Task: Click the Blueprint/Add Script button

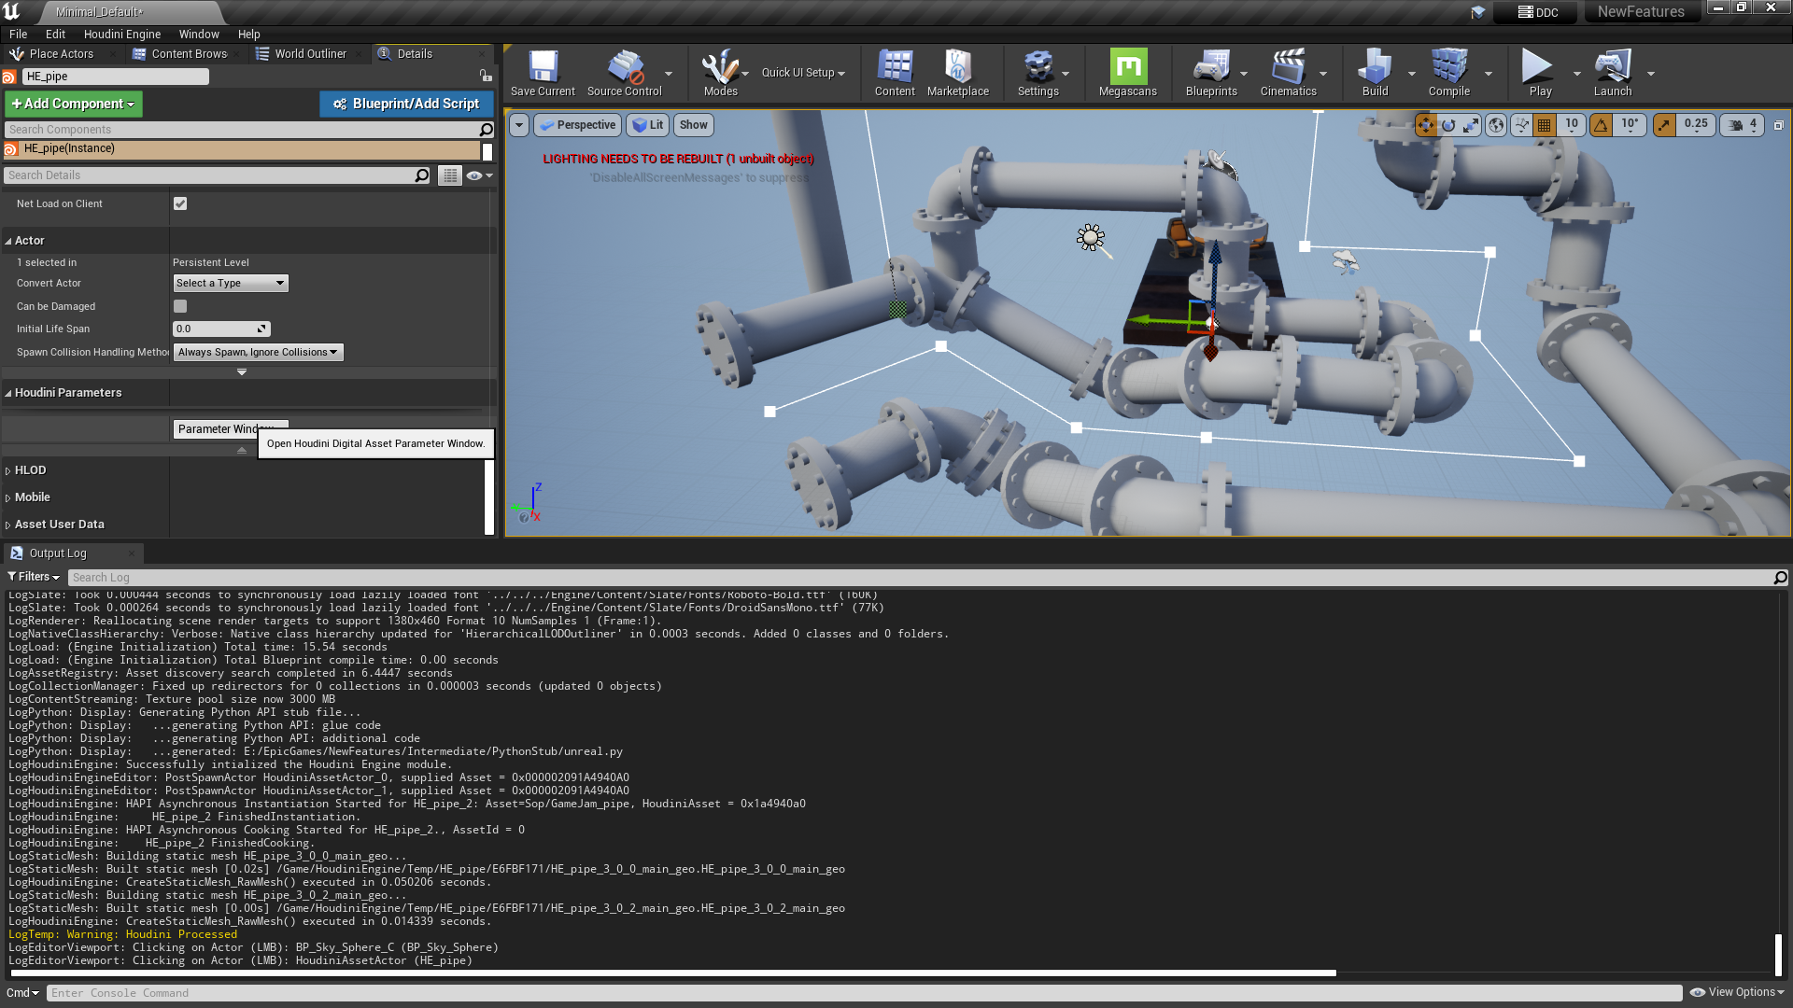Action: 405,104
